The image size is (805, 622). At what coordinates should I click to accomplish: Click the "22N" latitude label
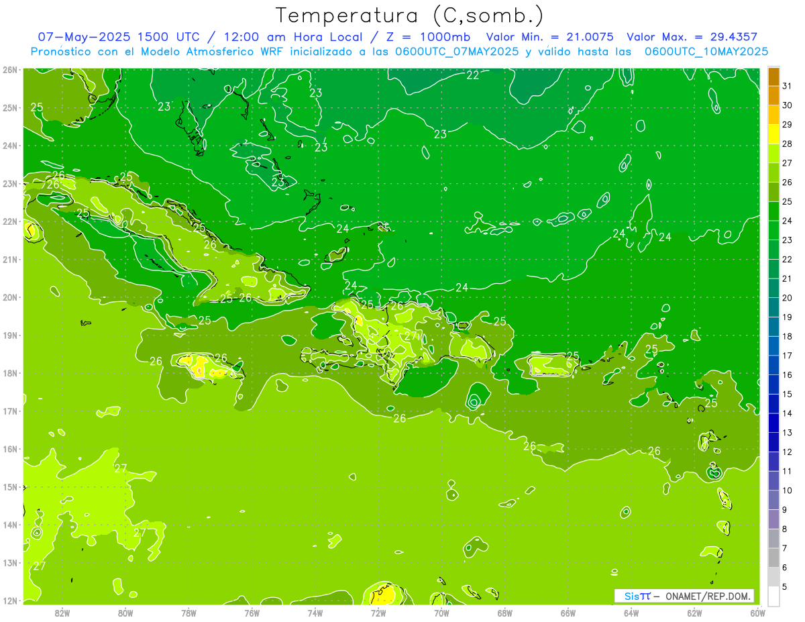point(10,221)
